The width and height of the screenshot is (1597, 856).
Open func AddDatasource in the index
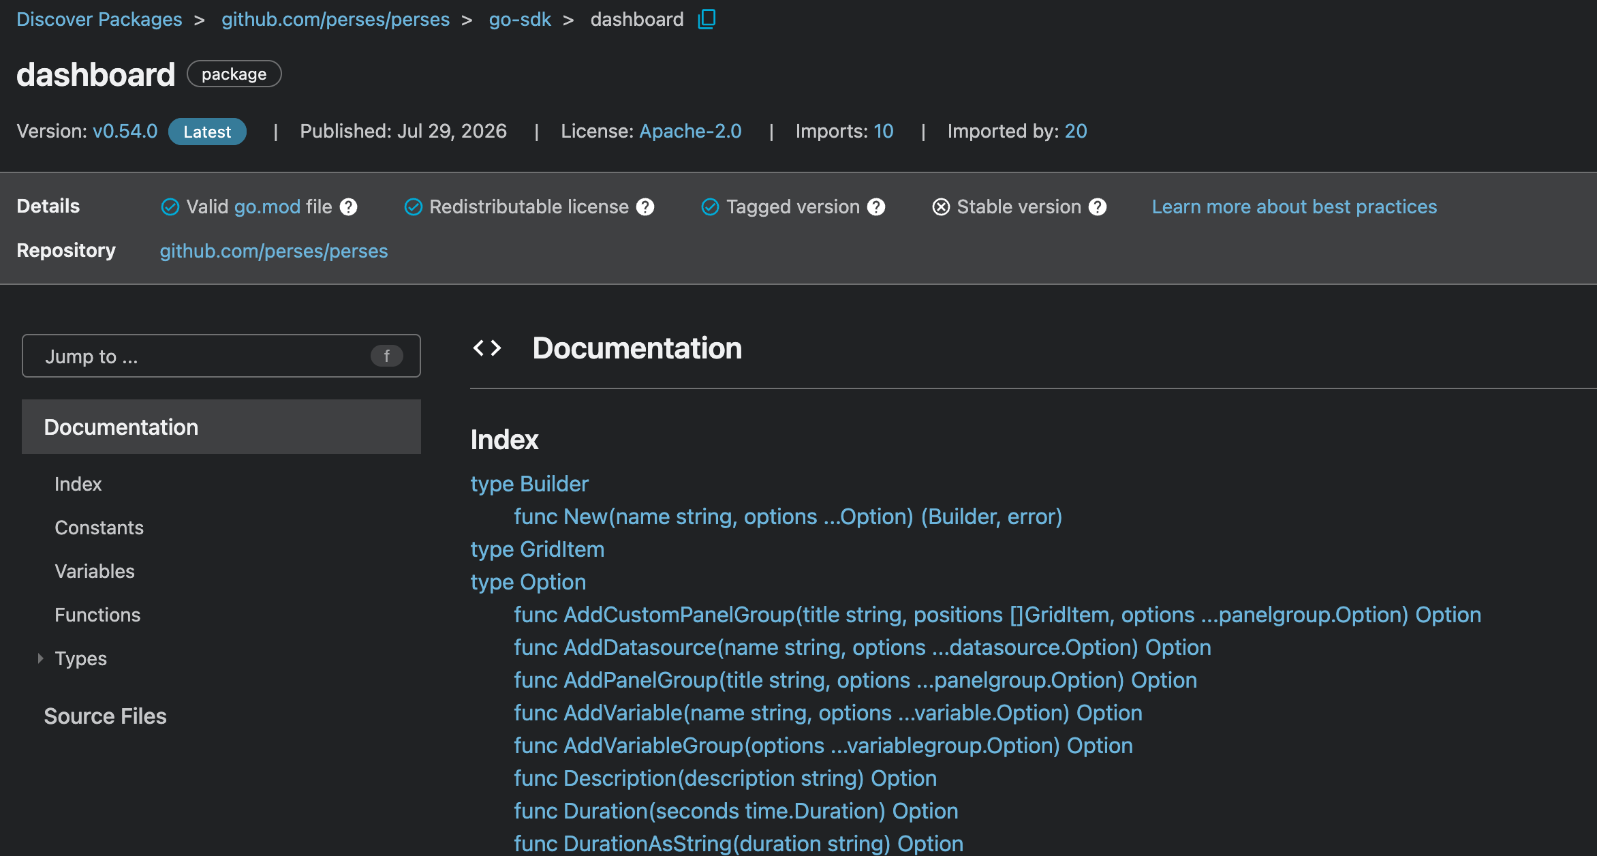(x=863, y=647)
